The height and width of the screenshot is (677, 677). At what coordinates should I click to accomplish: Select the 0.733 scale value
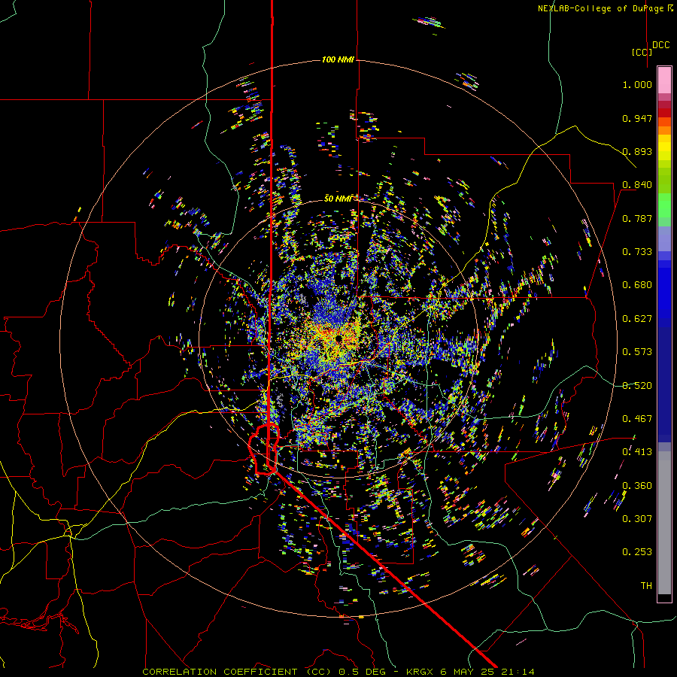coord(637,252)
